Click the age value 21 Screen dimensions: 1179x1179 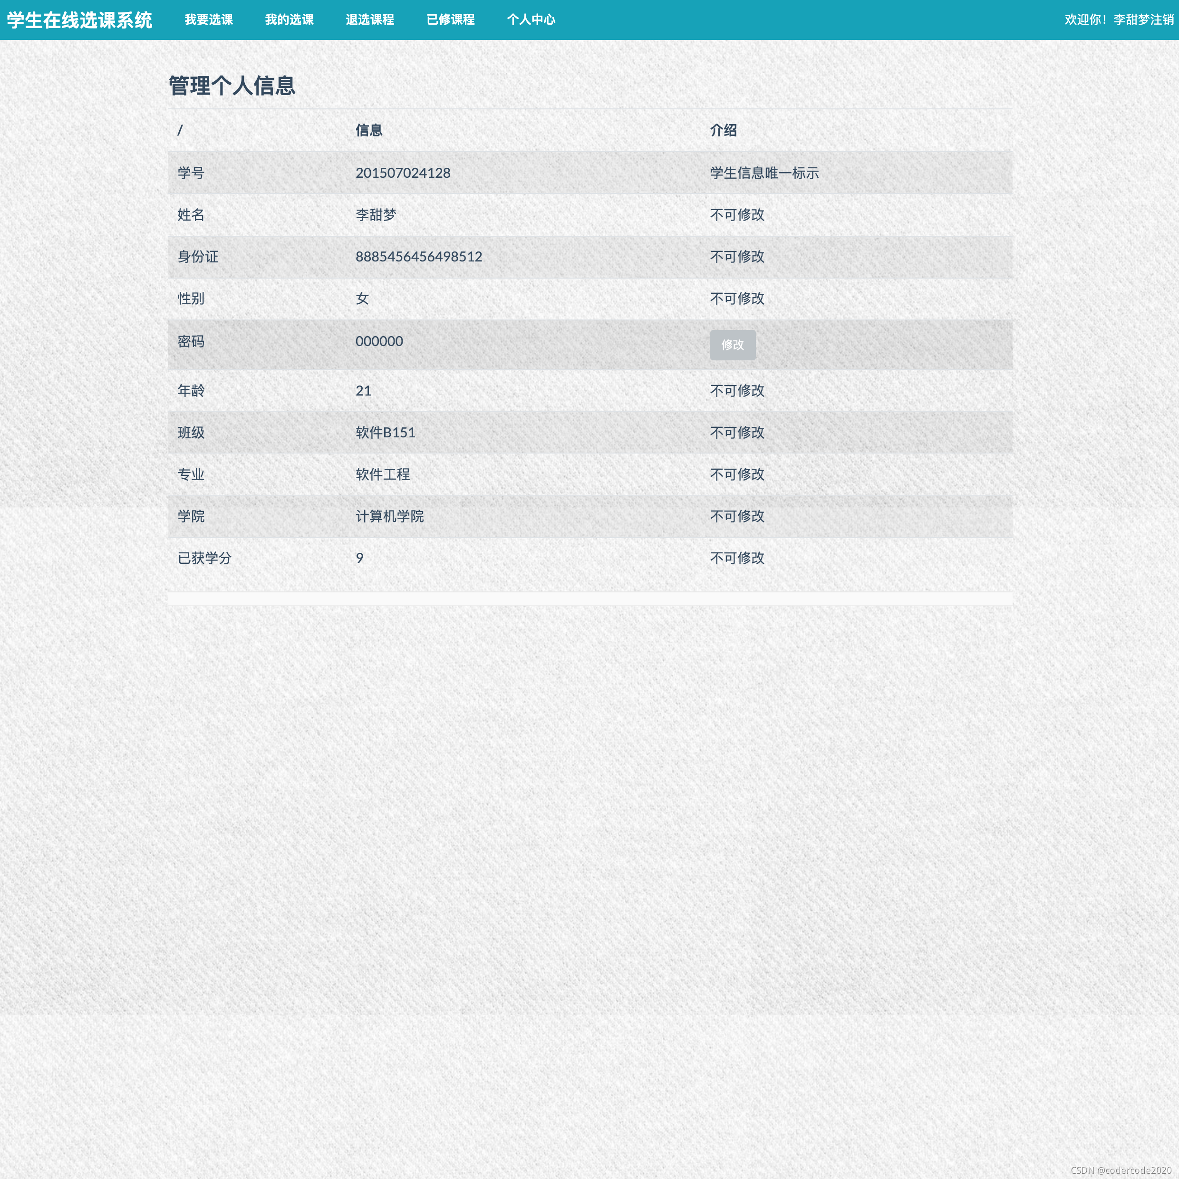pos(363,391)
